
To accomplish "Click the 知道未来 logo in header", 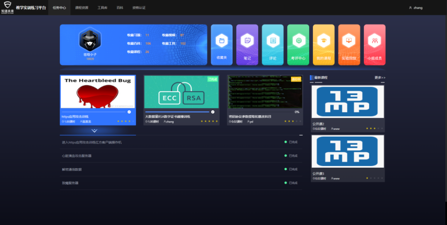I will [7, 7].
